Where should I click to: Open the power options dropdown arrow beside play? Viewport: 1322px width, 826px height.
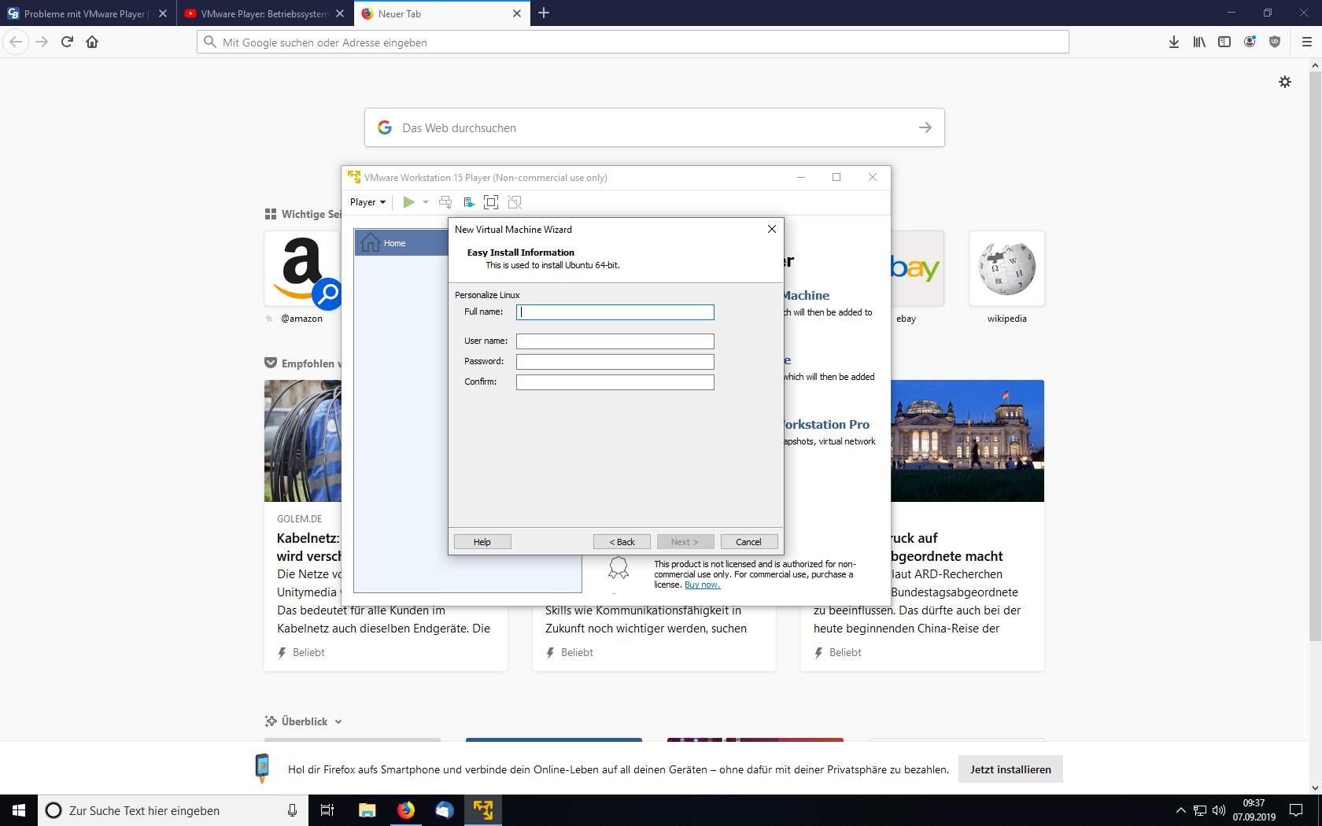coord(426,202)
